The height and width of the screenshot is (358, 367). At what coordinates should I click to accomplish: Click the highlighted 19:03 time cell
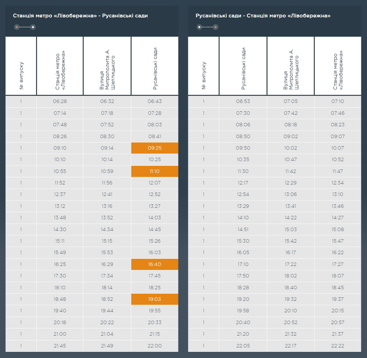(x=155, y=299)
